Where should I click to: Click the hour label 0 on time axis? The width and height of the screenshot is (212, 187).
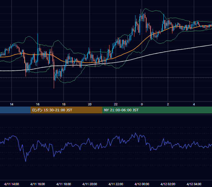point(142,104)
